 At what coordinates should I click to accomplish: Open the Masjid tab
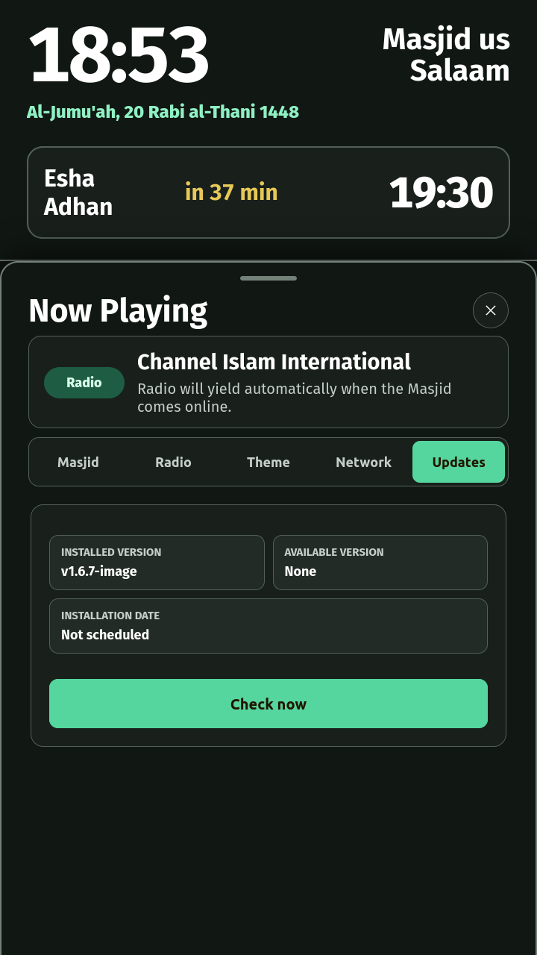[78, 462]
